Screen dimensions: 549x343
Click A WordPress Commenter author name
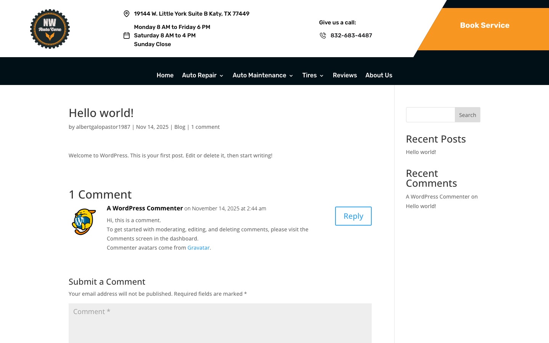[145, 208]
